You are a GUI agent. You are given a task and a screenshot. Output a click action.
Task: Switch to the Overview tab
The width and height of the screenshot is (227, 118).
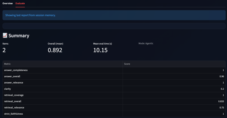(x=7, y=3)
